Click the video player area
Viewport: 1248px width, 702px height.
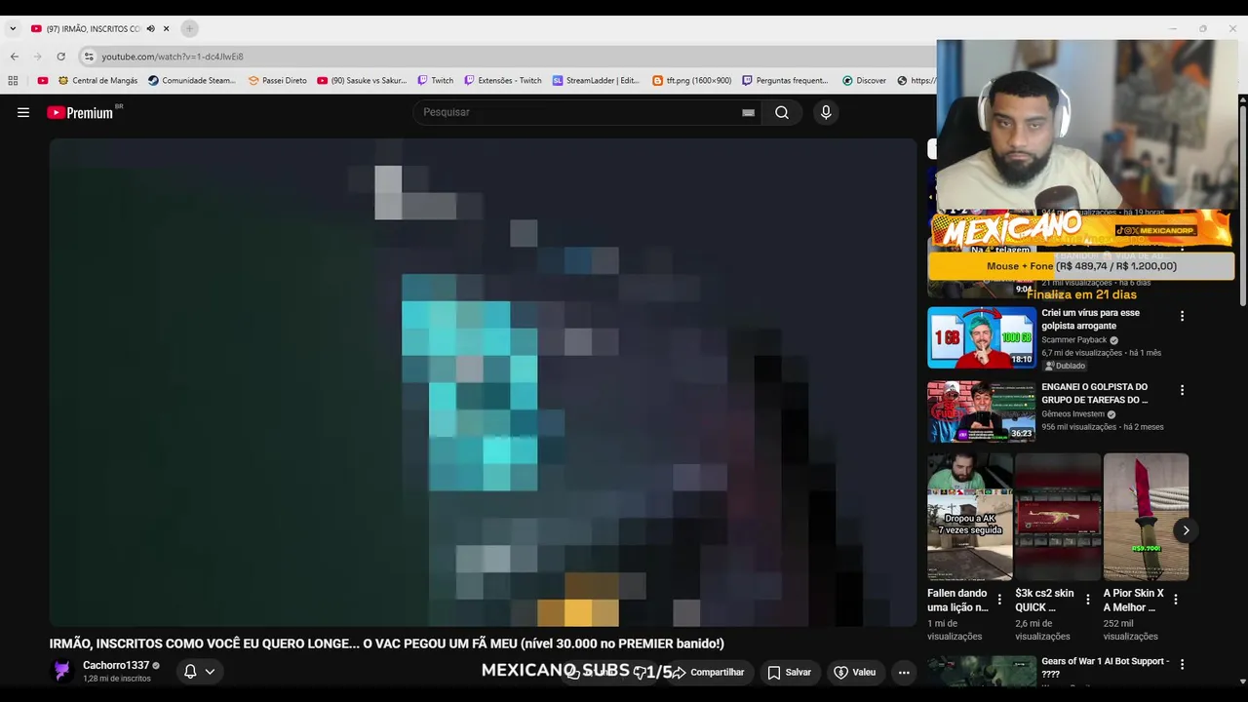484,382
